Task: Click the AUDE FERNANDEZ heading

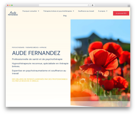Action: 36,53
